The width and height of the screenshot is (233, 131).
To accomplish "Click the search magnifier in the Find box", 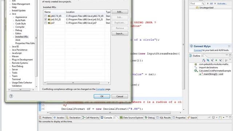I will (x=203, y=3).
